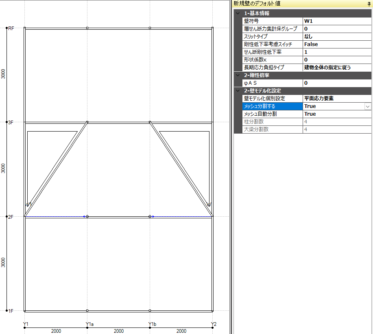Click the 柱分割数 property row
373x334 pixels.
(307, 122)
